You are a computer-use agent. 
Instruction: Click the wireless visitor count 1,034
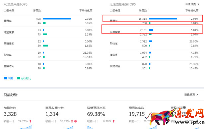tap(143, 53)
